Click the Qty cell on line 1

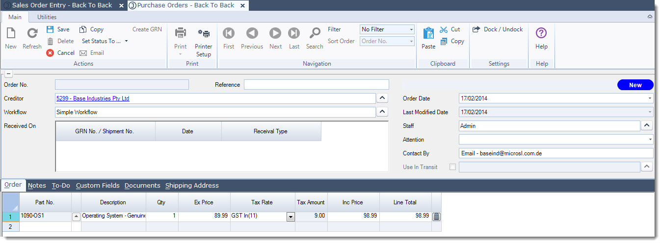(x=162, y=216)
